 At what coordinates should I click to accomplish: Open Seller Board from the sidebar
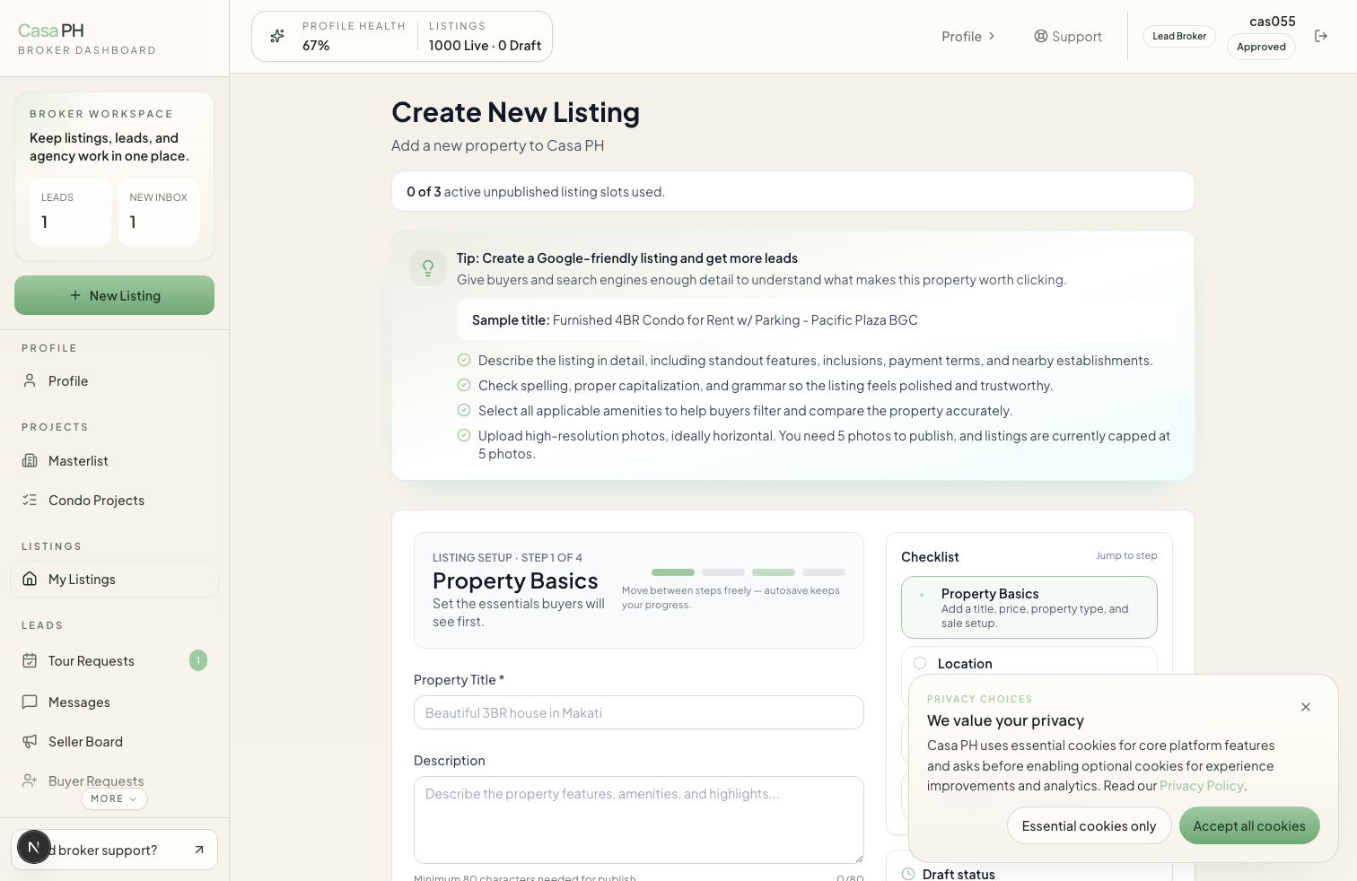pyautogui.click(x=85, y=741)
